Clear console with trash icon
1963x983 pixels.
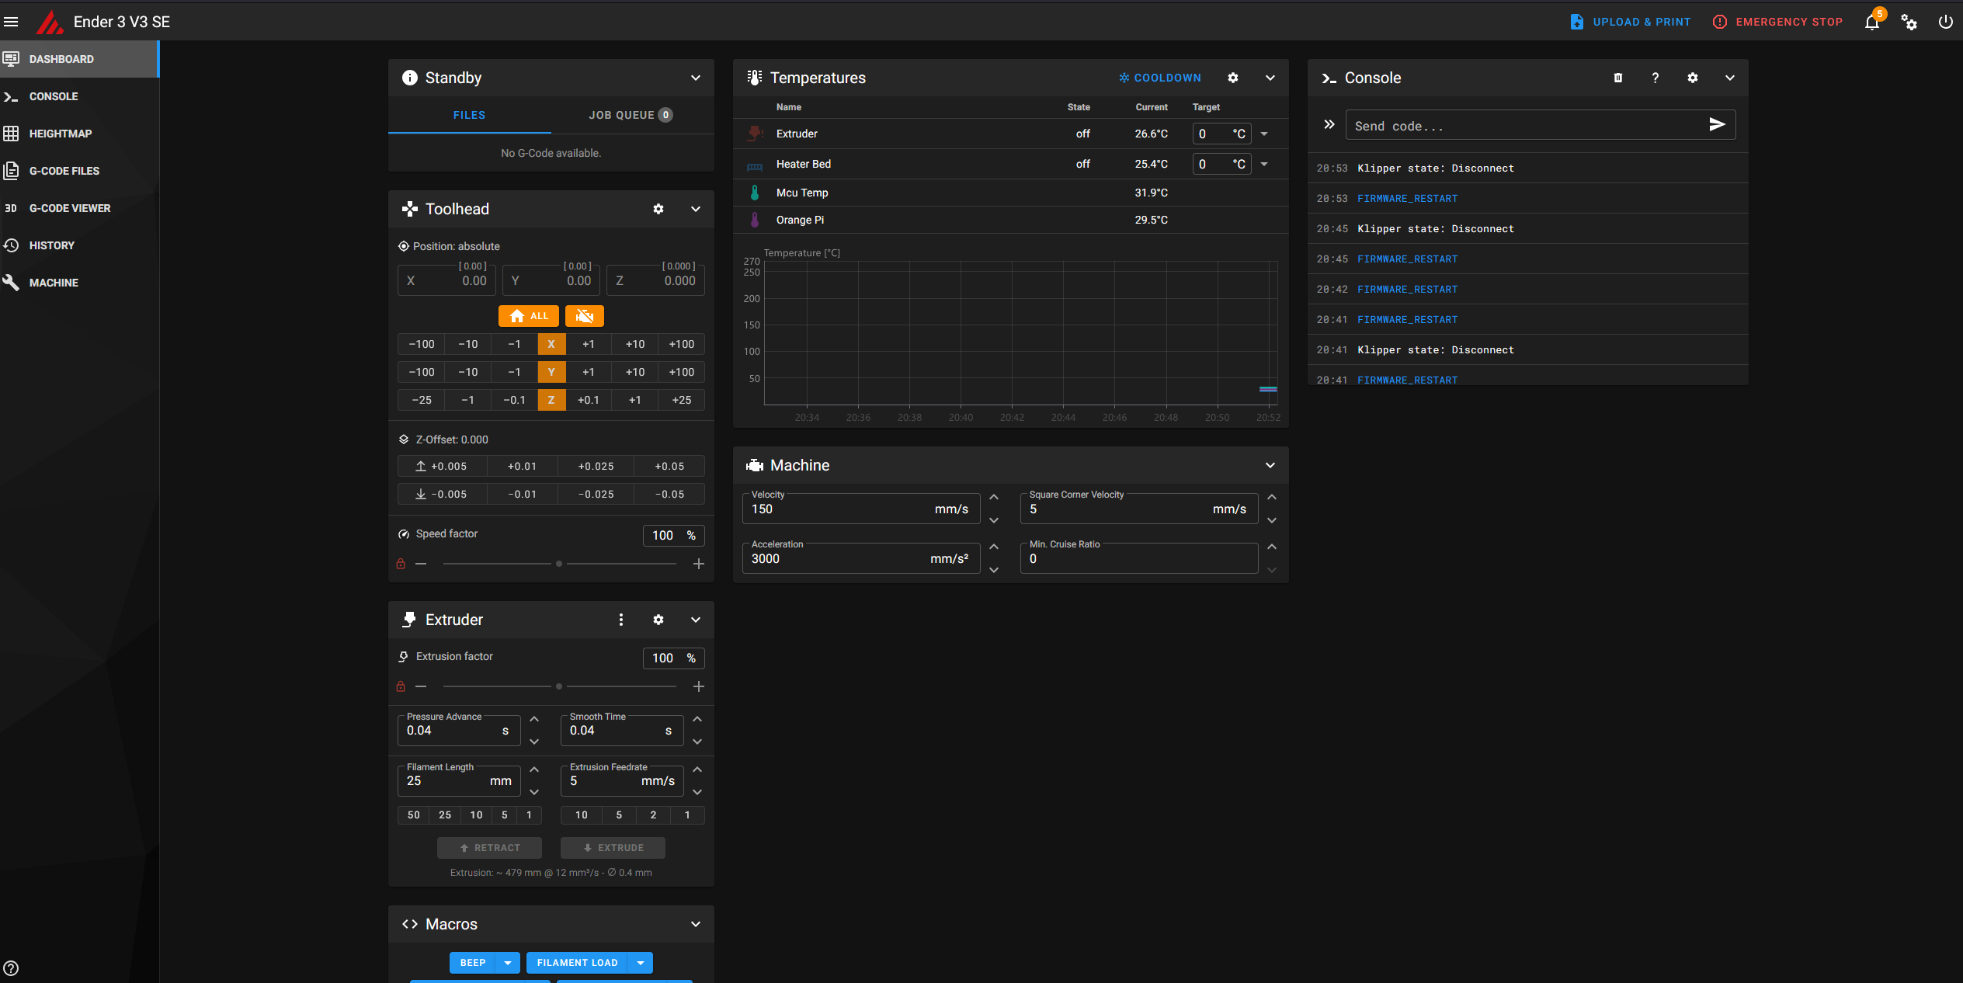tap(1618, 78)
